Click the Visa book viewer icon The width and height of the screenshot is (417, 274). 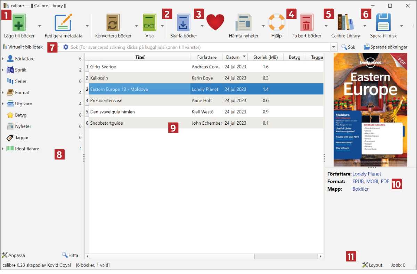(149, 23)
